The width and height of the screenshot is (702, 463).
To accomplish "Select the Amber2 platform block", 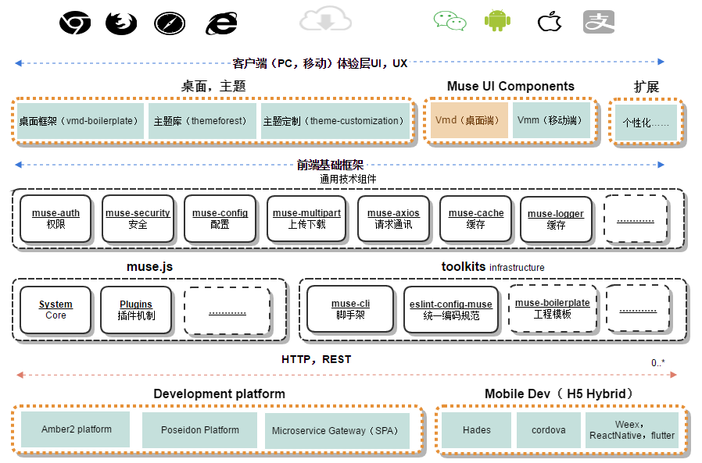I will [x=77, y=430].
